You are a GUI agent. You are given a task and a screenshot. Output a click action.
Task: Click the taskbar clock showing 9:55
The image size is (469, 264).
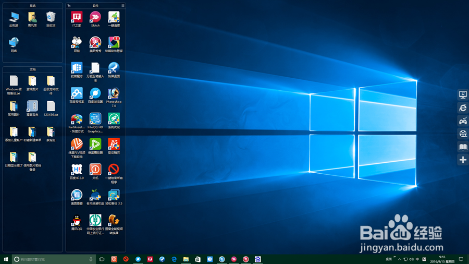tap(442, 259)
